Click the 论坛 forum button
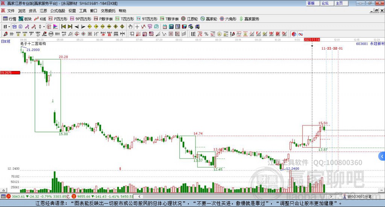 (327, 3)
